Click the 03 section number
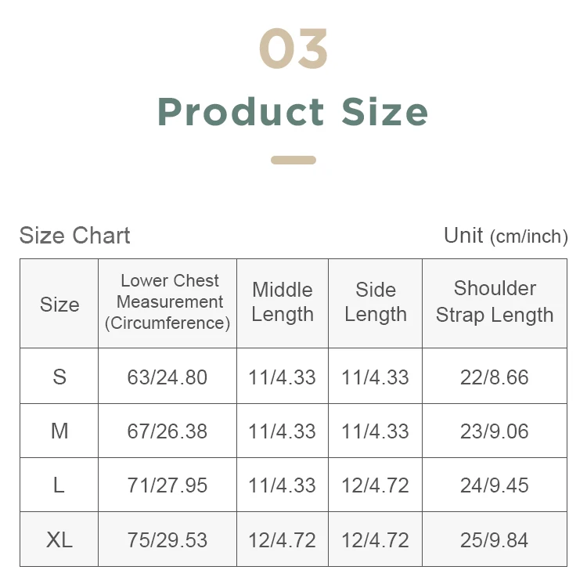 [293, 49]
